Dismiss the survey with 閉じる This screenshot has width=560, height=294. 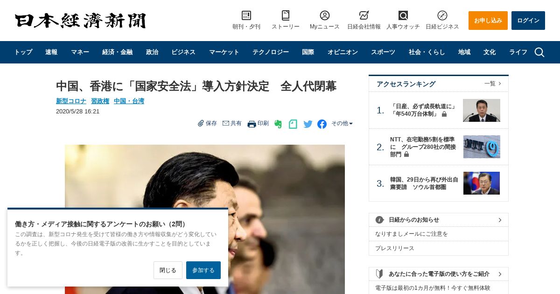tap(168, 270)
